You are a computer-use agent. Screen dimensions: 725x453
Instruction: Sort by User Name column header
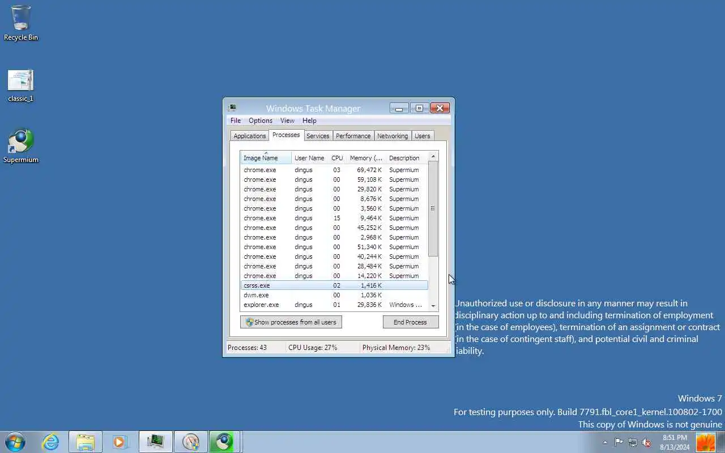click(310, 158)
